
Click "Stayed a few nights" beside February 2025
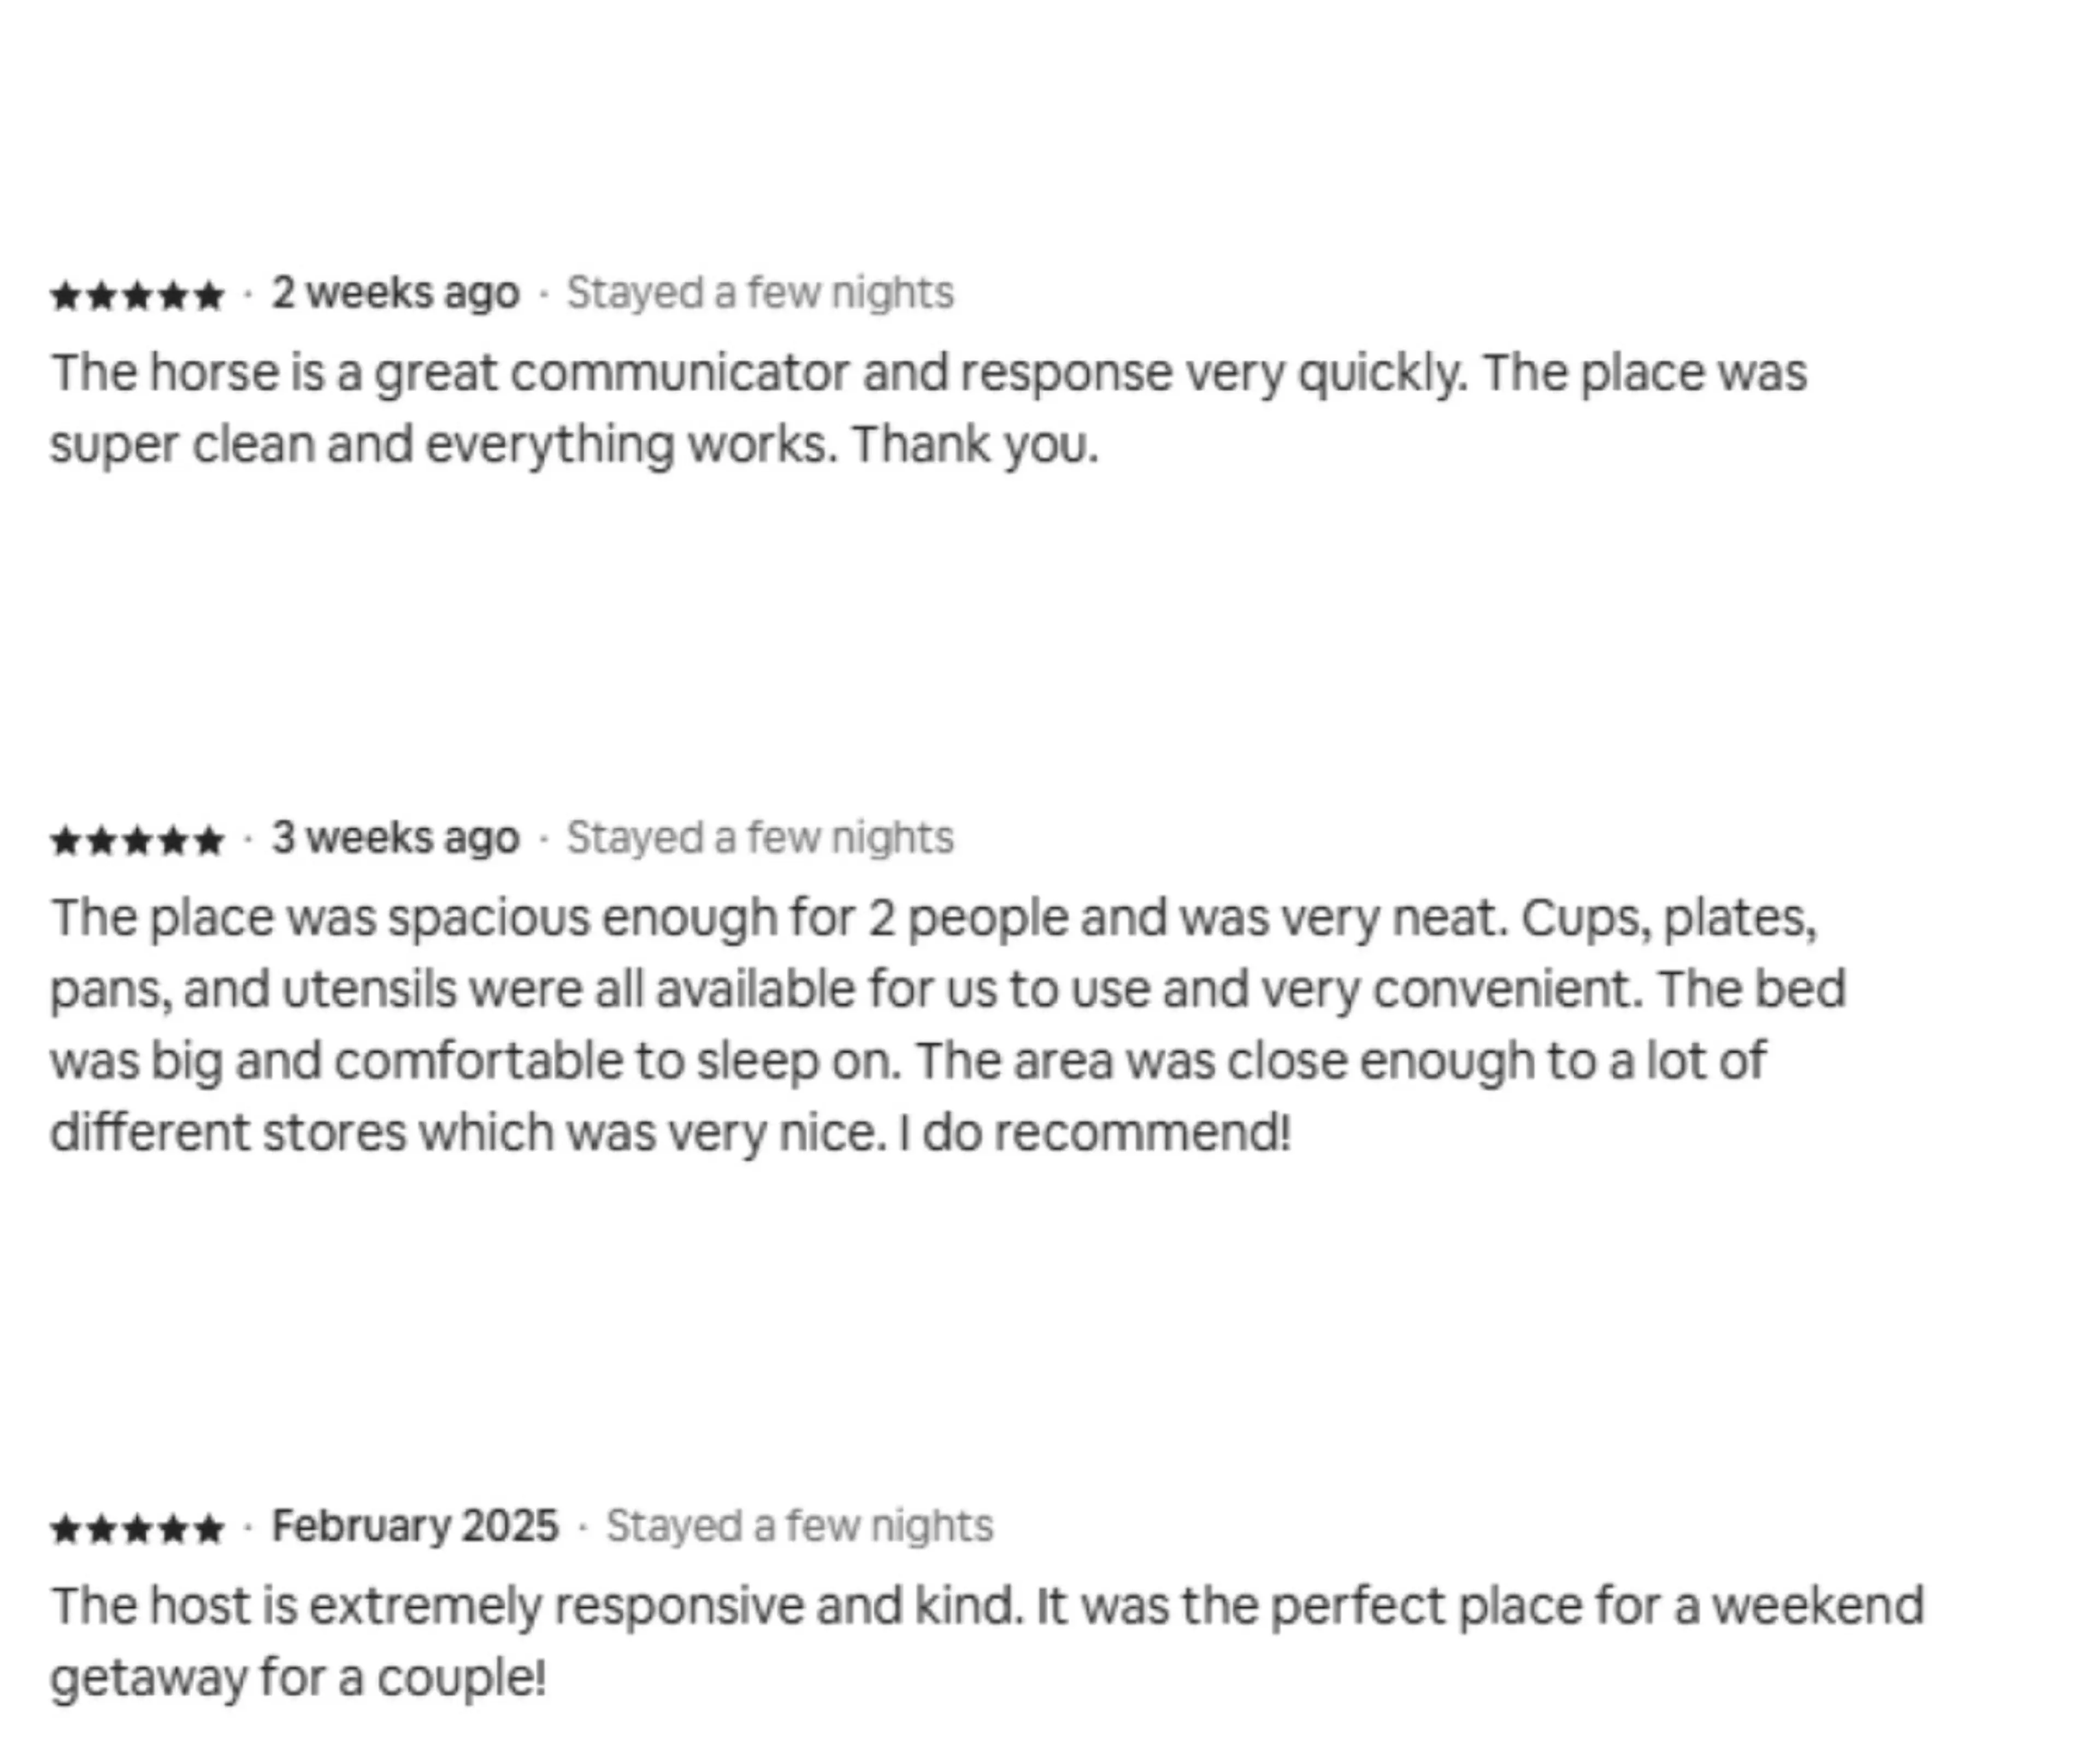800,1526
